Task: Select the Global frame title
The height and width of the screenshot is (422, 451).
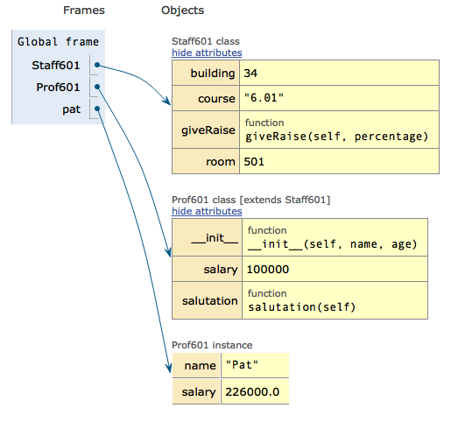Action: [x=58, y=42]
